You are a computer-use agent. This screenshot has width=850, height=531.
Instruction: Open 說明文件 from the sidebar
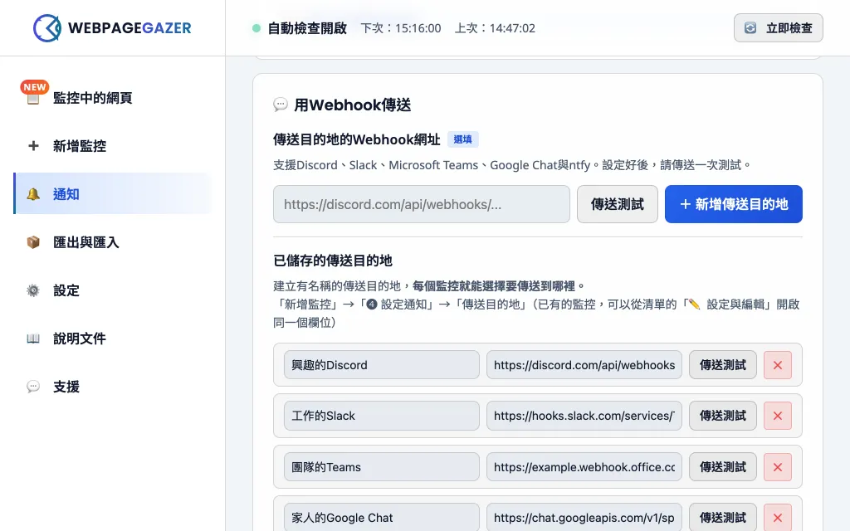pos(112,339)
